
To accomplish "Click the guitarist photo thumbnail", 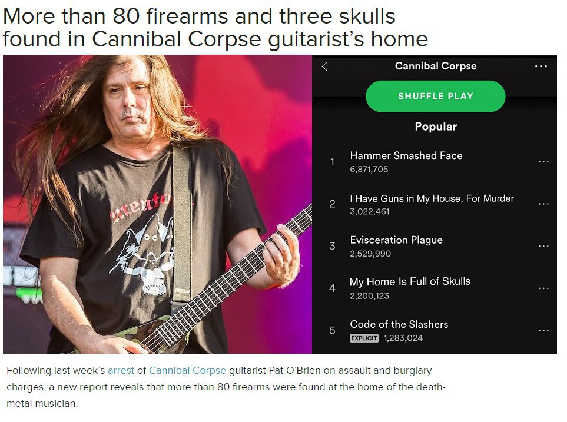I will coord(157,204).
